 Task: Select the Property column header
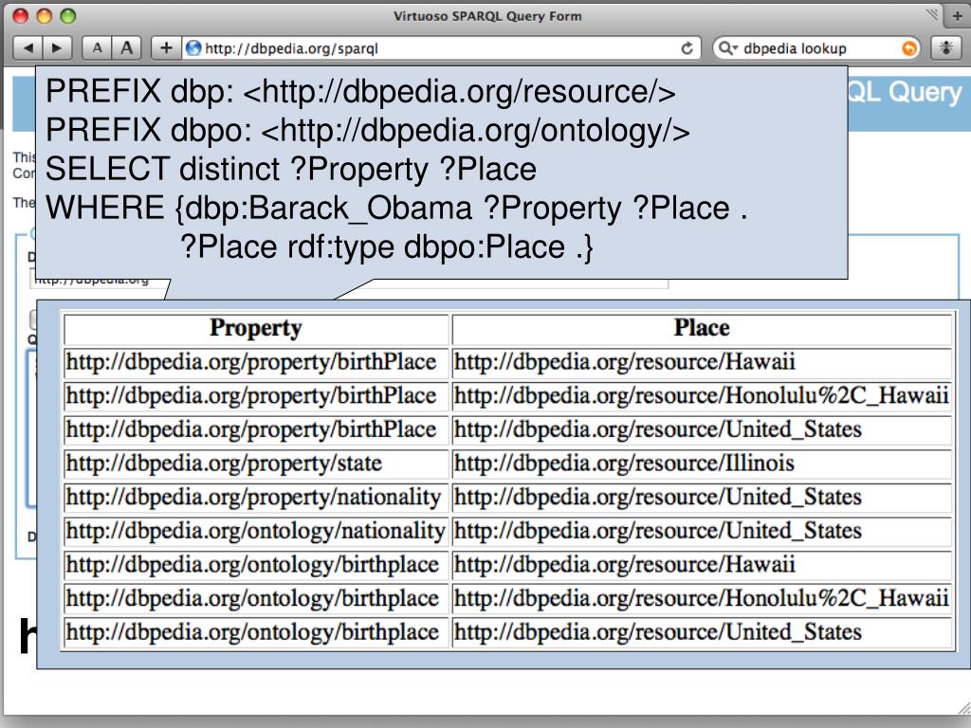tap(256, 329)
